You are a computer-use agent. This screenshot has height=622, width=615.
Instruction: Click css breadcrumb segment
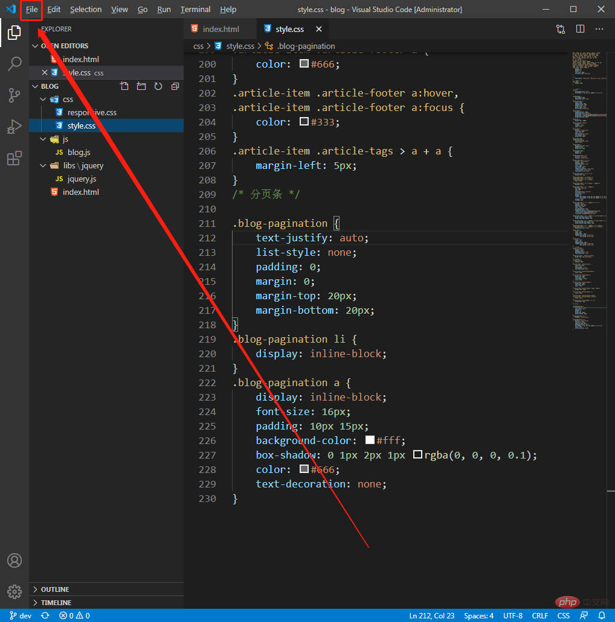click(x=198, y=46)
